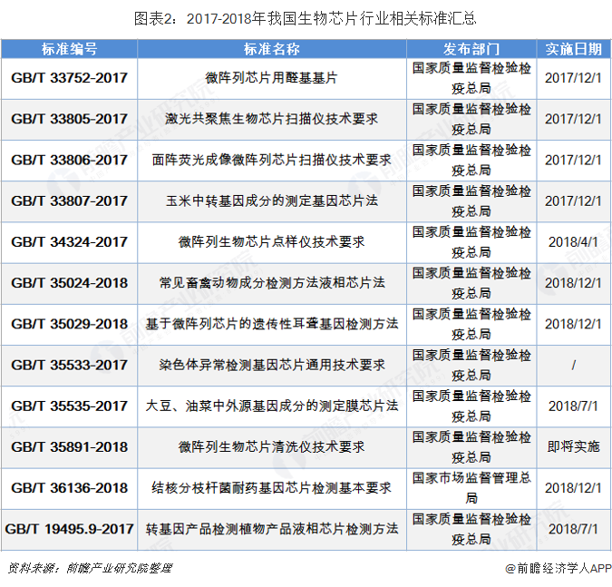Select the GB/T 35024-2018 cell

point(69,283)
